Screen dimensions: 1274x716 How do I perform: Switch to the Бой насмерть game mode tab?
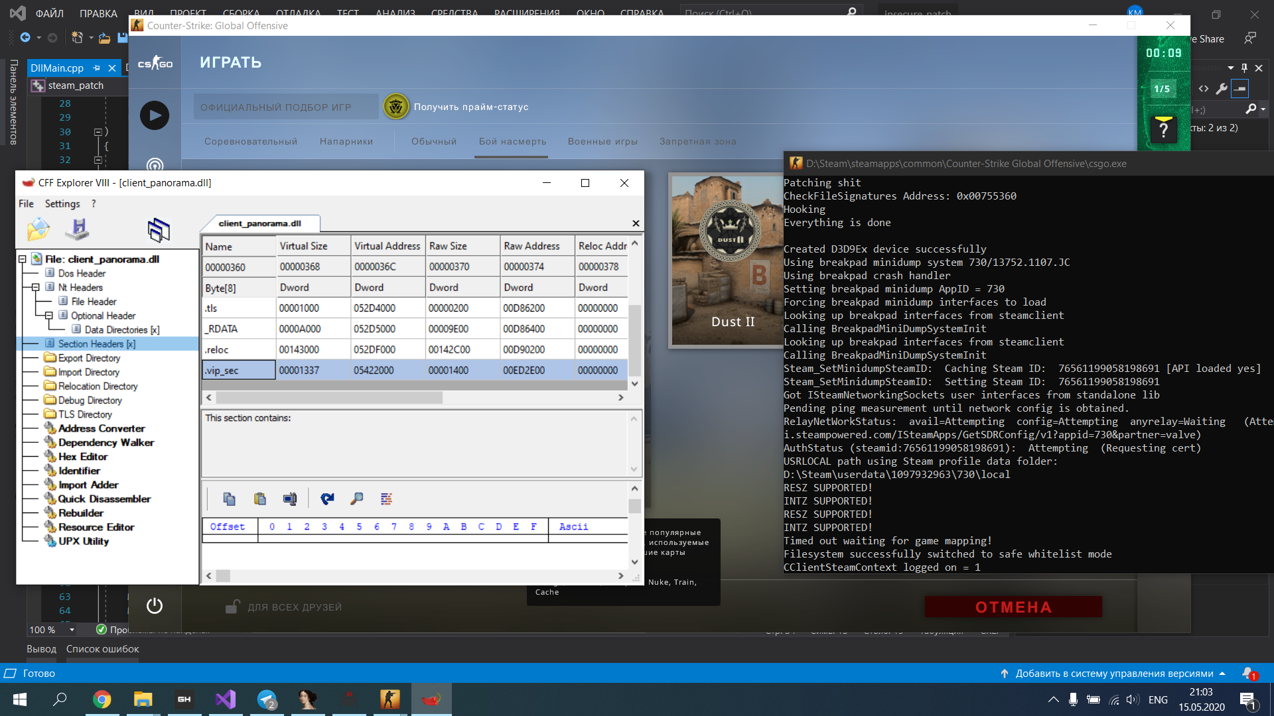pos(512,141)
